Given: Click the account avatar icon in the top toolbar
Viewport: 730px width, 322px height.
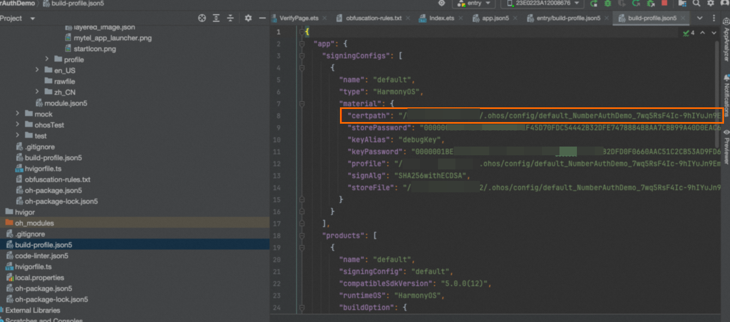Looking at the screenshot, I should [x=725, y=3].
